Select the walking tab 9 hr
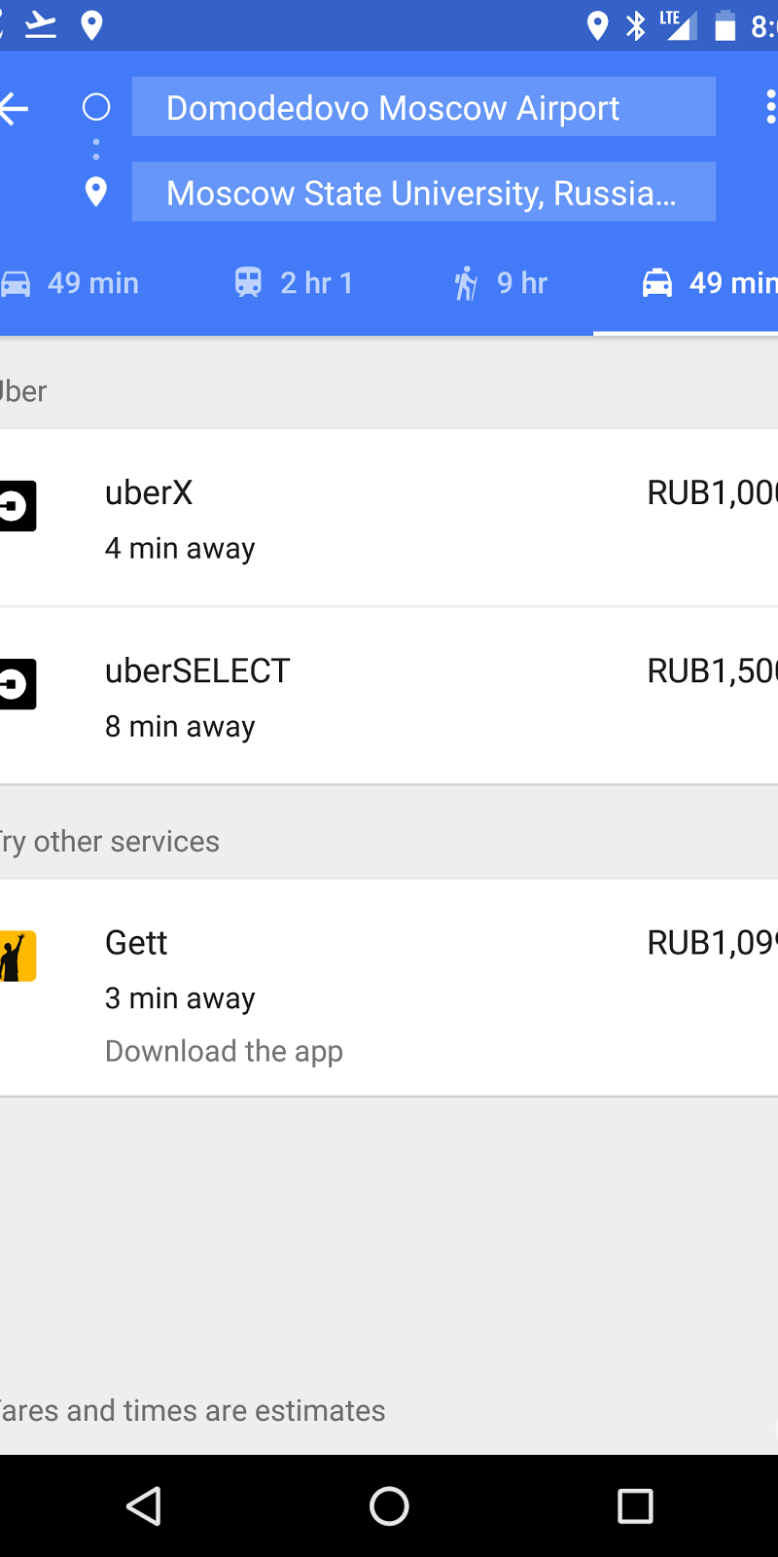This screenshot has height=1557, width=778. coord(502,283)
